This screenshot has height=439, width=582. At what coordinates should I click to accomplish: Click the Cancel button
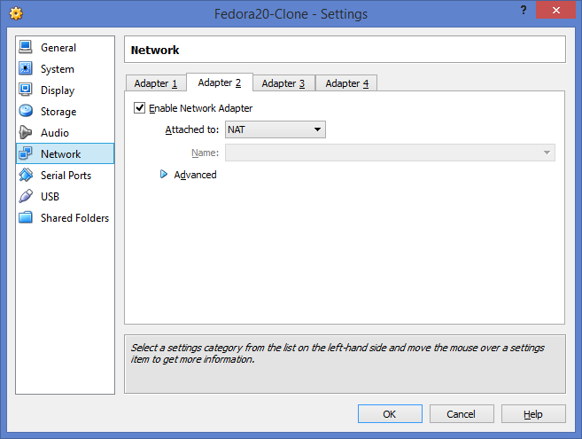coord(462,413)
